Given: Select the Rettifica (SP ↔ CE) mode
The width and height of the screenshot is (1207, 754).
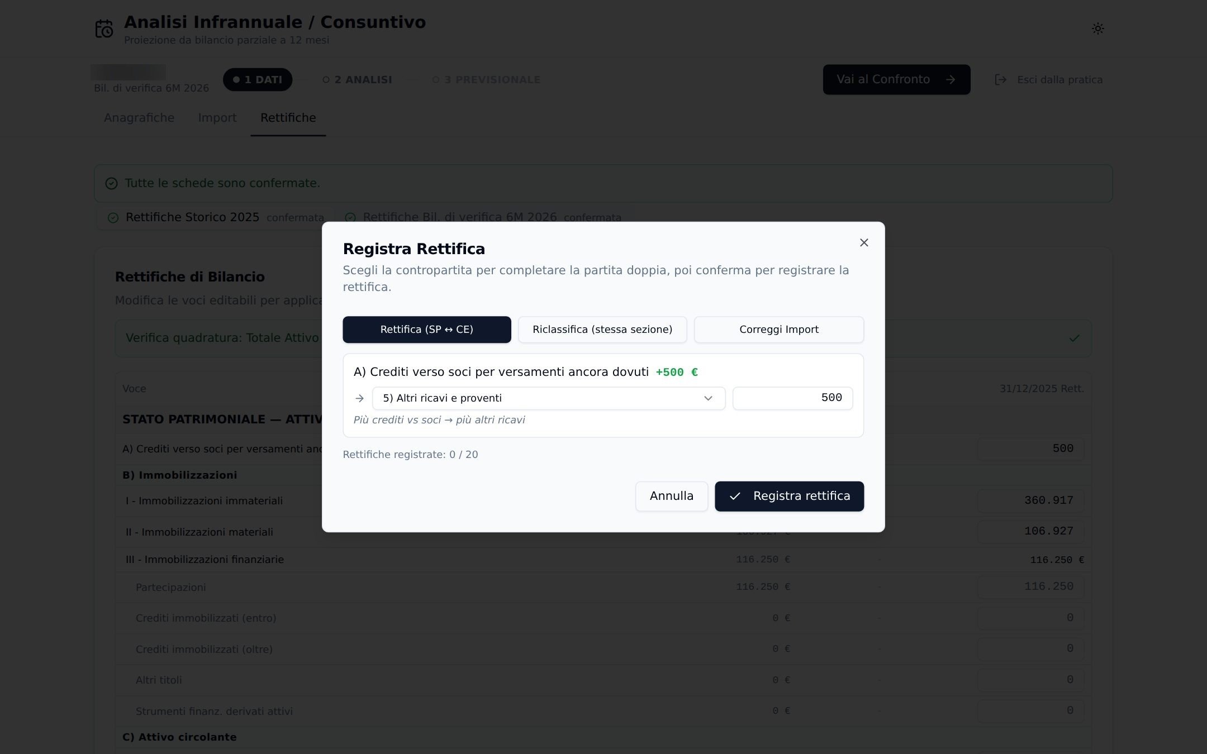Looking at the screenshot, I should [x=427, y=330].
